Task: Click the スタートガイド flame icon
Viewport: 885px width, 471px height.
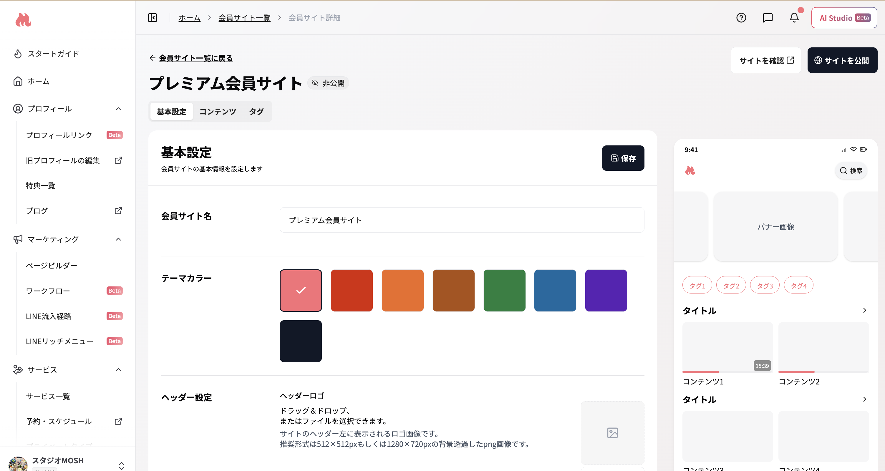Action: tap(18, 54)
